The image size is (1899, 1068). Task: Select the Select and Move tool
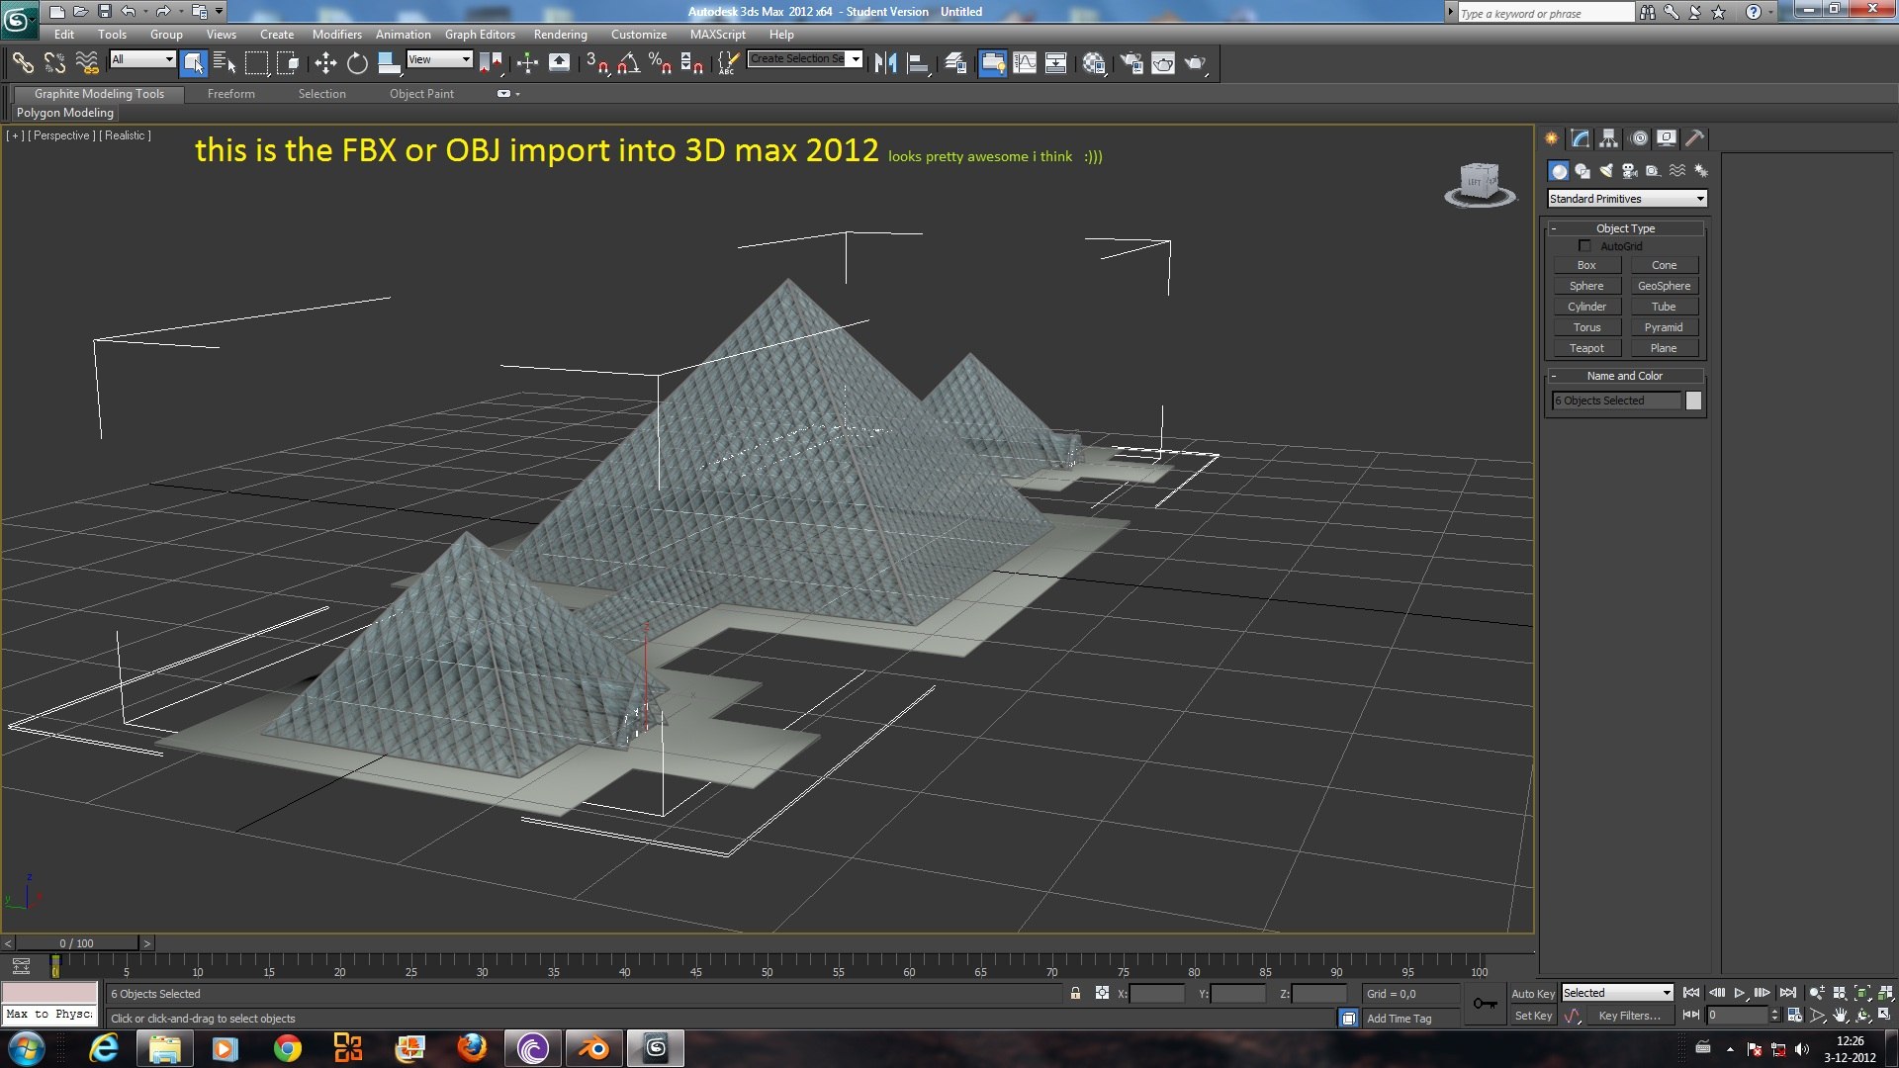(x=325, y=63)
